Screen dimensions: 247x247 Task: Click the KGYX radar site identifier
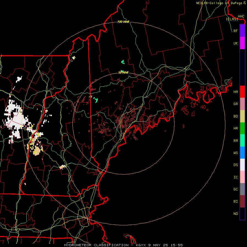coord(141,245)
